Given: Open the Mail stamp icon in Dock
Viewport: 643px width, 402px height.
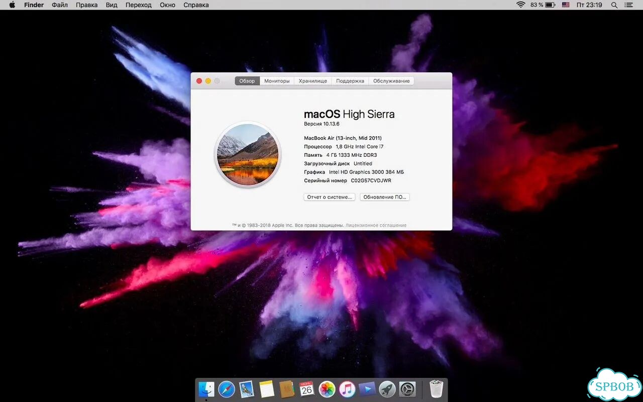Looking at the screenshot, I should [x=247, y=389].
